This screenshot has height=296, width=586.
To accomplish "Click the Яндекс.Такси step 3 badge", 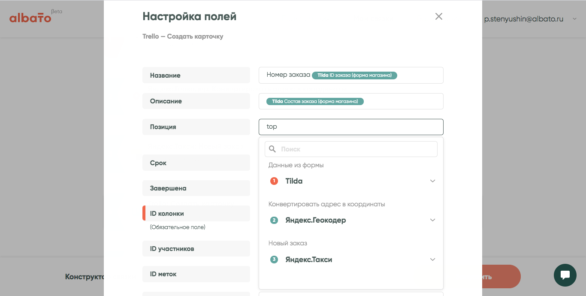I will point(274,260).
